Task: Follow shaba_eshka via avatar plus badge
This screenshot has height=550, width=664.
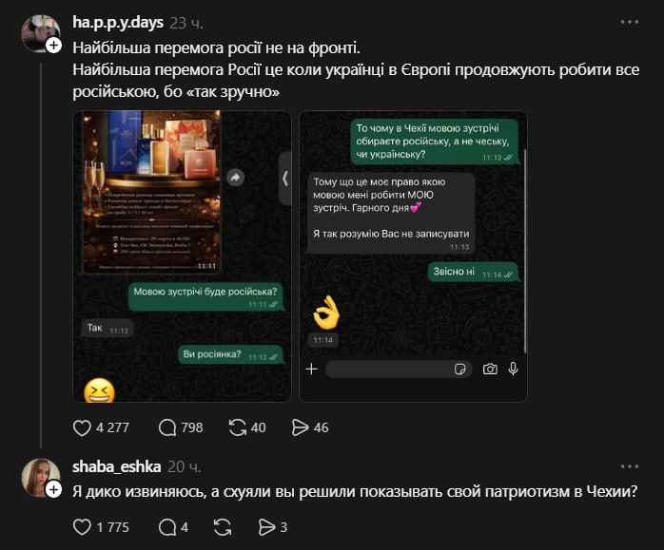Action: (54, 490)
